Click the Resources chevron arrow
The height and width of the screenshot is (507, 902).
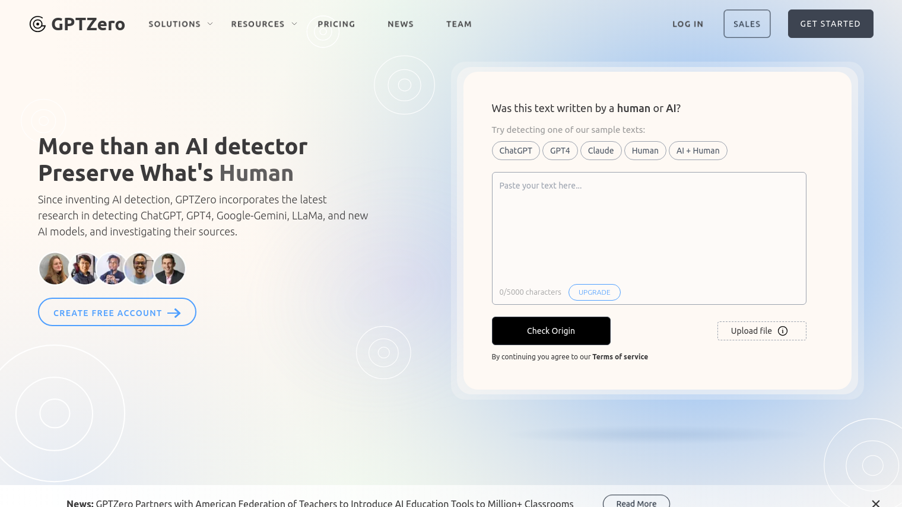tap(294, 24)
